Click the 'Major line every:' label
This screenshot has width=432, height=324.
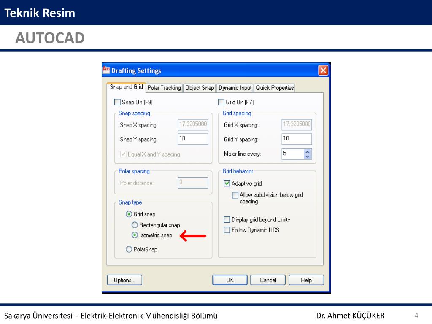click(x=242, y=154)
